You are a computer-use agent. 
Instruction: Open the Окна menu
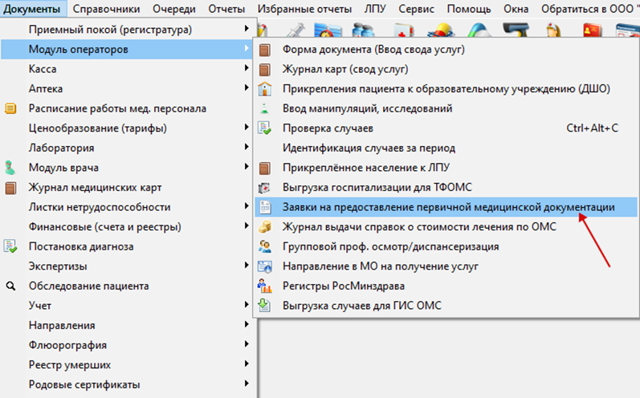[516, 9]
